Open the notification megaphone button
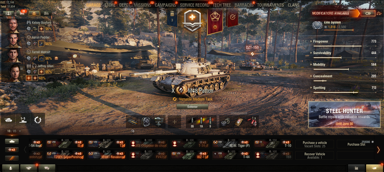This screenshot has height=172, width=384. click(x=374, y=168)
